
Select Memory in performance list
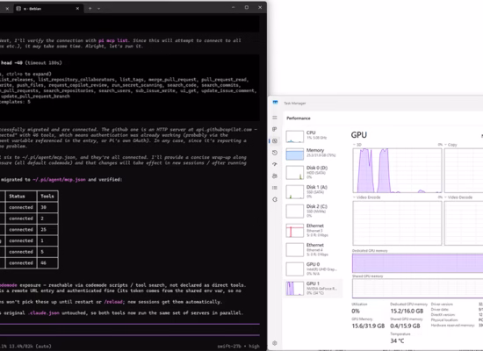click(314, 153)
